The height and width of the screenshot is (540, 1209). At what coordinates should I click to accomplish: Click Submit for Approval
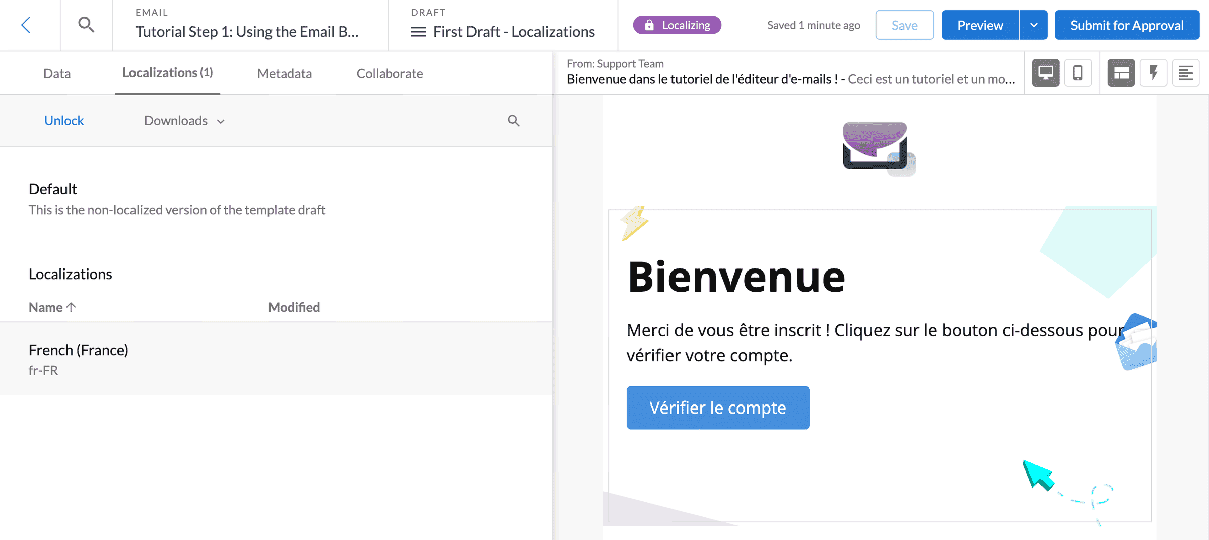pyautogui.click(x=1127, y=25)
